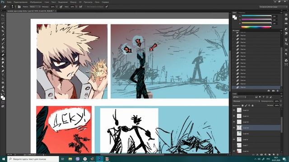
Task: Hide the Слой 8 layer
Action: [x=234, y=139]
